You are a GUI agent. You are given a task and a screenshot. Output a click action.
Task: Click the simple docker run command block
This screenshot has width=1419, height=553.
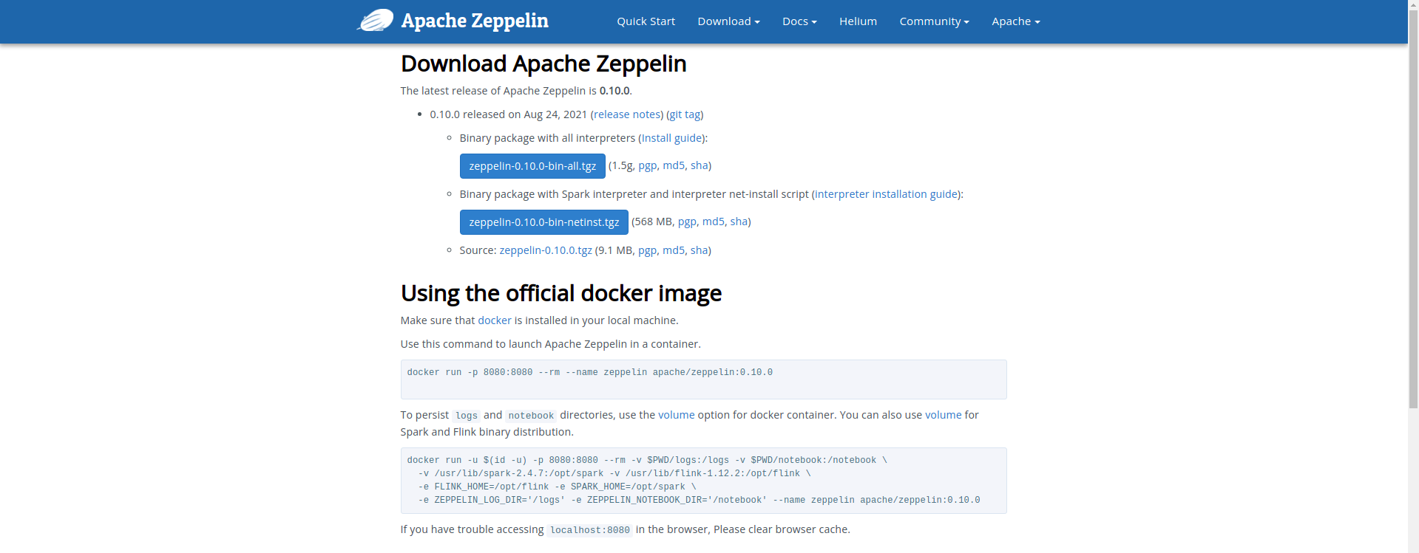703,379
